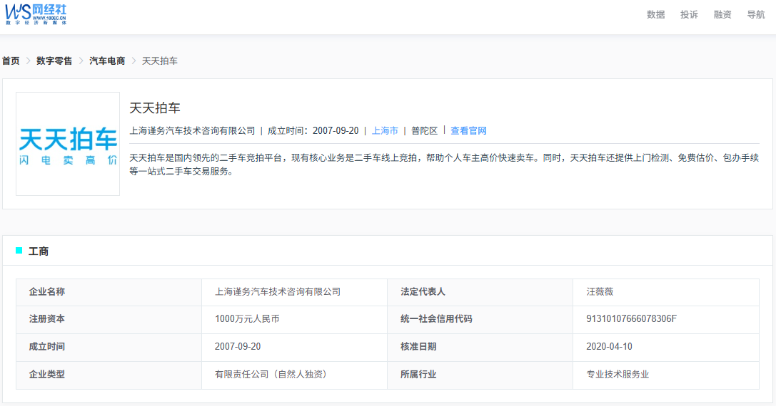Click the 成立时间 label cell in the table
This screenshot has width=776, height=406.
[x=109, y=347]
